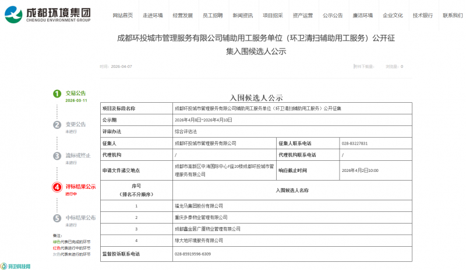Open the 廉洁环境 navigation item
The width and height of the screenshot is (466, 270).
click(x=363, y=15)
